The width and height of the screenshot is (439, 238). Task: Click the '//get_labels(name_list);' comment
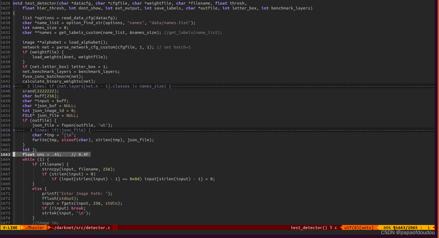coord(193,33)
